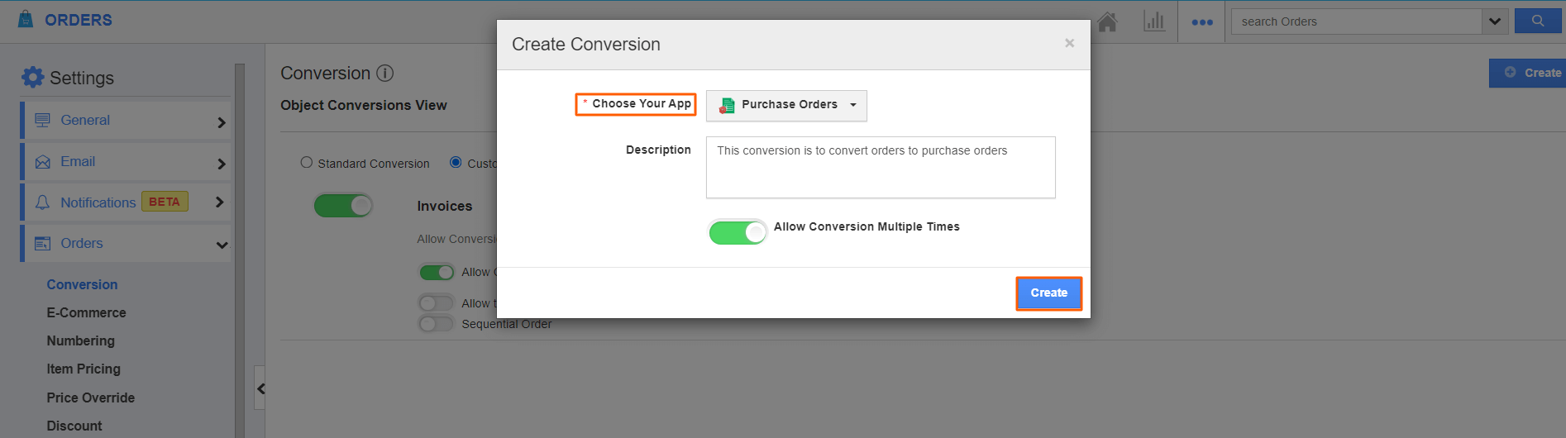
Task: Click the Create button in dialog
Action: pyautogui.click(x=1048, y=293)
